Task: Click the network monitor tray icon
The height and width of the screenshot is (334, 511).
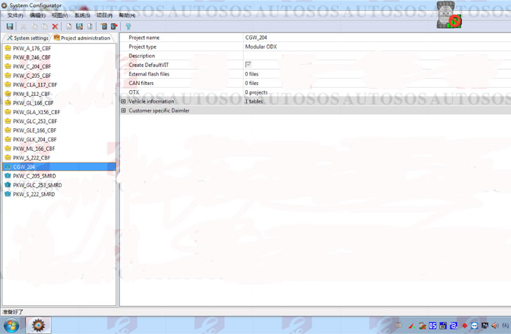Action: point(485,326)
